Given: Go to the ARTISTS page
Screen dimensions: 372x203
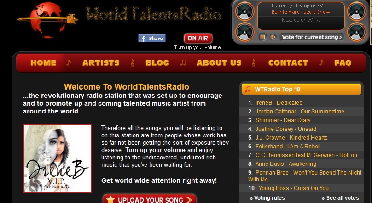Looking at the screenshot, I should tap(101, 63).
